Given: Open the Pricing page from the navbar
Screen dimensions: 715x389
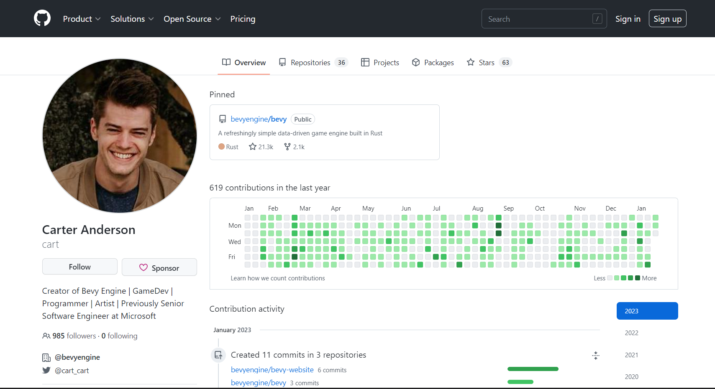Looking at the screenshot, I should (x=243, y=19).
